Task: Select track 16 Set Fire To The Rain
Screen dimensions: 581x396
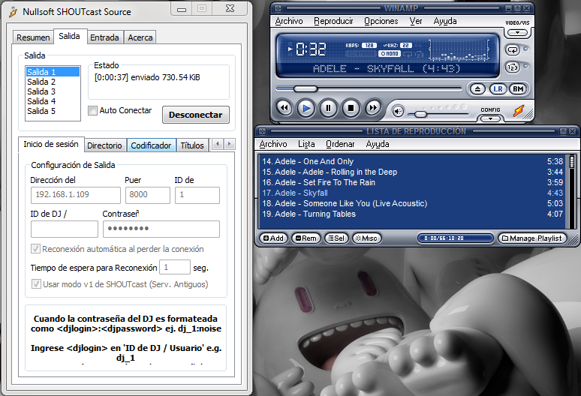Action: (412, 182)
